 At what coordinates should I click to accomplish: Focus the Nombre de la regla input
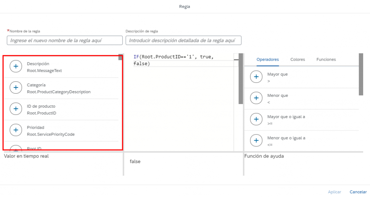click(65, 40)
